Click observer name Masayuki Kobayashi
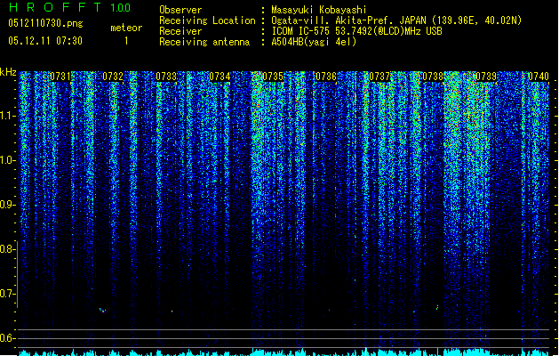 [319, 10]
